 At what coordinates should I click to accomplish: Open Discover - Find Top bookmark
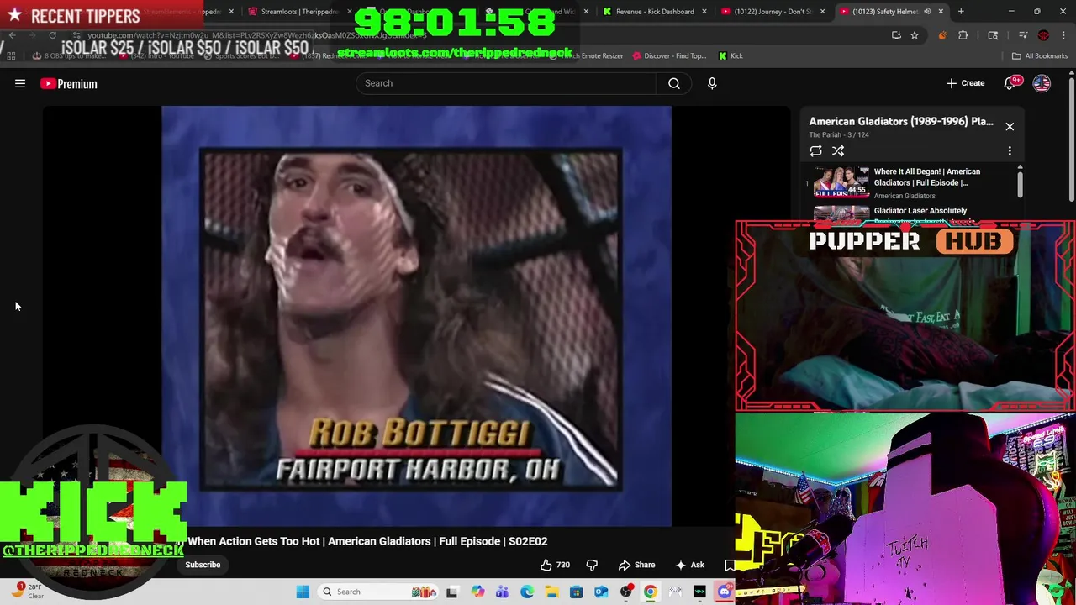[669, 55]
